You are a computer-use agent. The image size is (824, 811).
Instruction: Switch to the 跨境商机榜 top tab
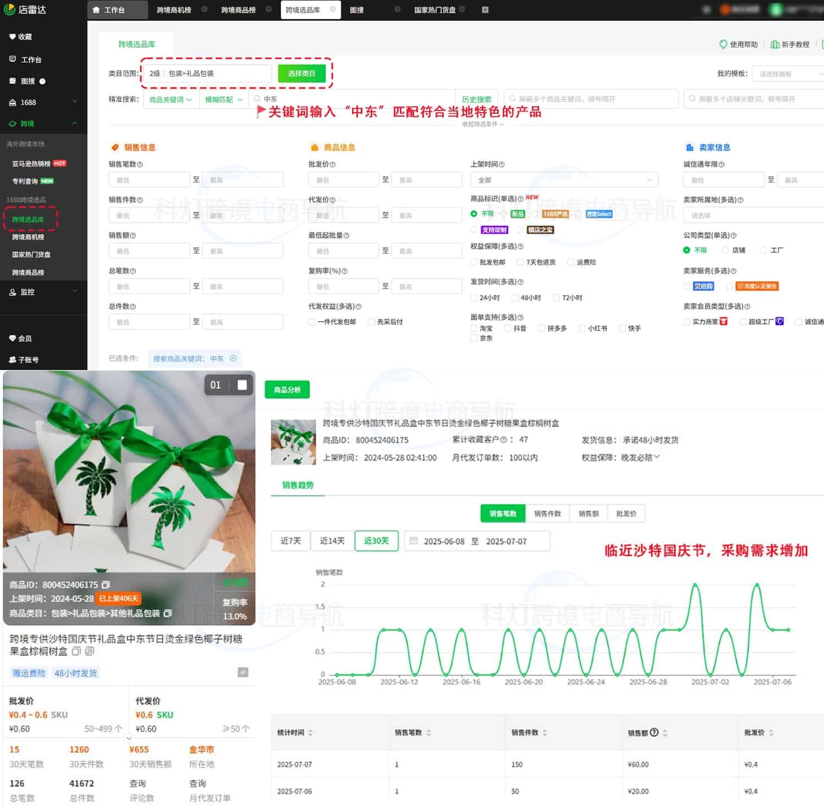pos(174,10)
